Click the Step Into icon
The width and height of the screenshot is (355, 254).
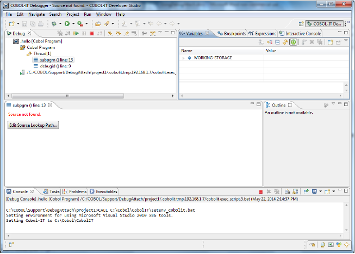point(110,34)
